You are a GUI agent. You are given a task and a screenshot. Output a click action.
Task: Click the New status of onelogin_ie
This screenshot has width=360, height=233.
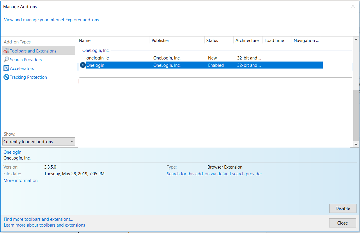pyautogui.click(x=212, y=58)
